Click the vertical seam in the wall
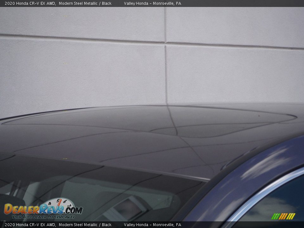This screenshot has width=304, height=228. [165, 73]
